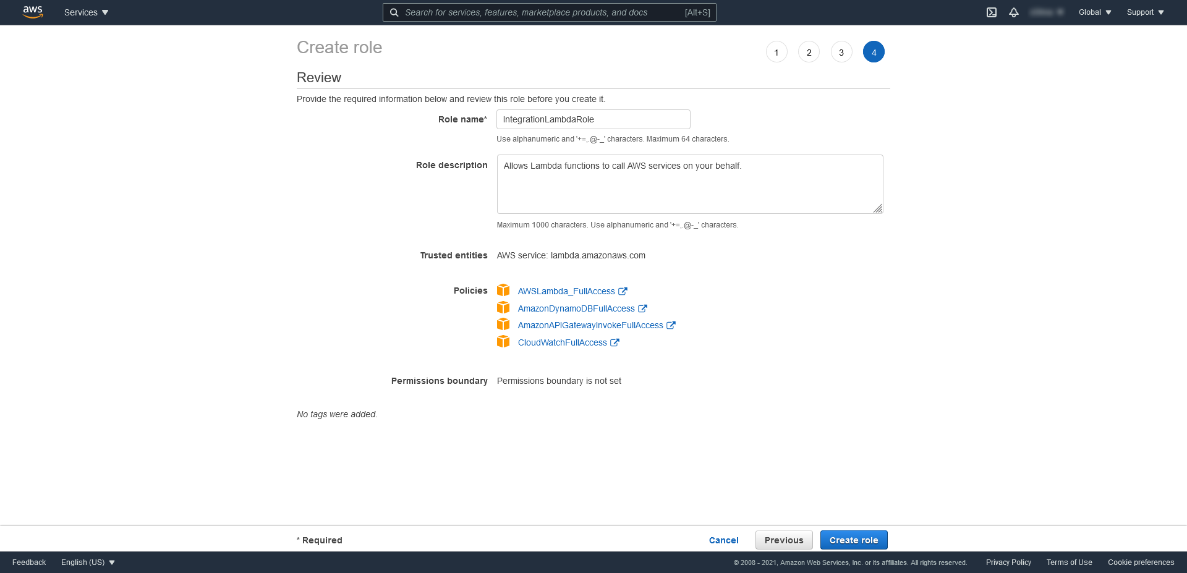Click the AmazonDynamoDBFullAccess policy box icon
Image resolution: width=1187 pixels, height=573 pixels.
pos(503,308)
